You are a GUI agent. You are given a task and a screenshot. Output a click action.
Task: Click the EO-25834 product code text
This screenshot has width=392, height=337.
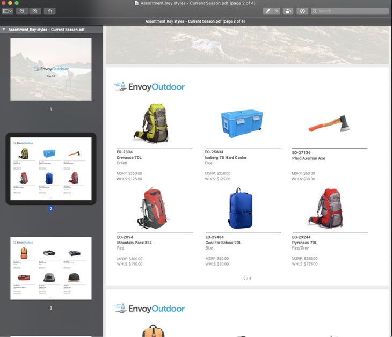(x=214, y=152)
